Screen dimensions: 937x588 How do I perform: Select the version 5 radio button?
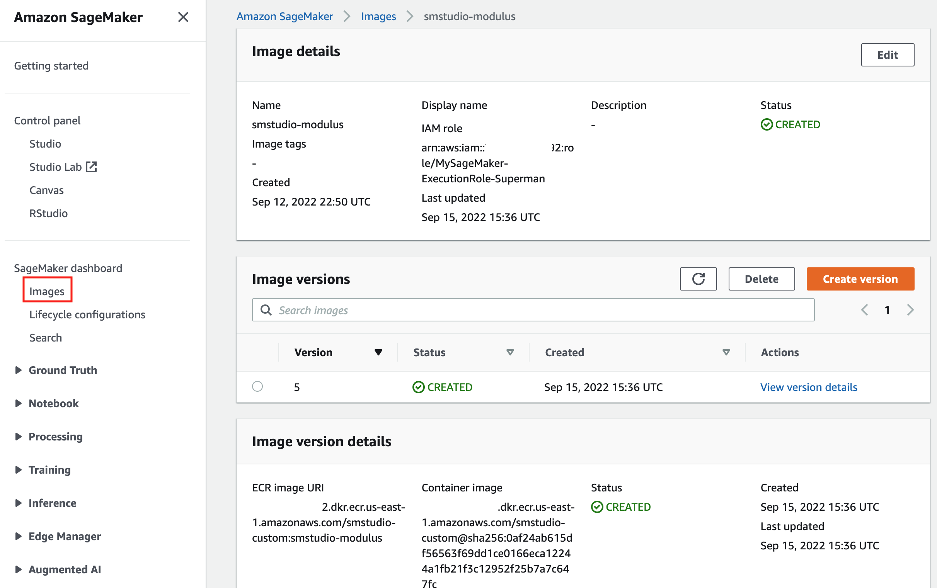click(257, 387)
